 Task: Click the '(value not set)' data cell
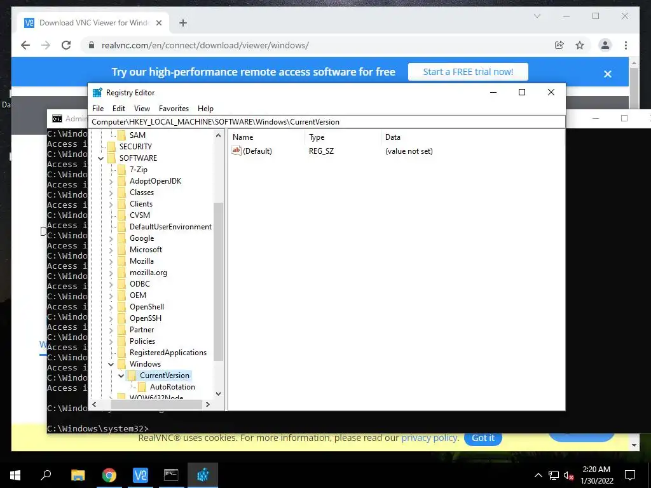409,151
